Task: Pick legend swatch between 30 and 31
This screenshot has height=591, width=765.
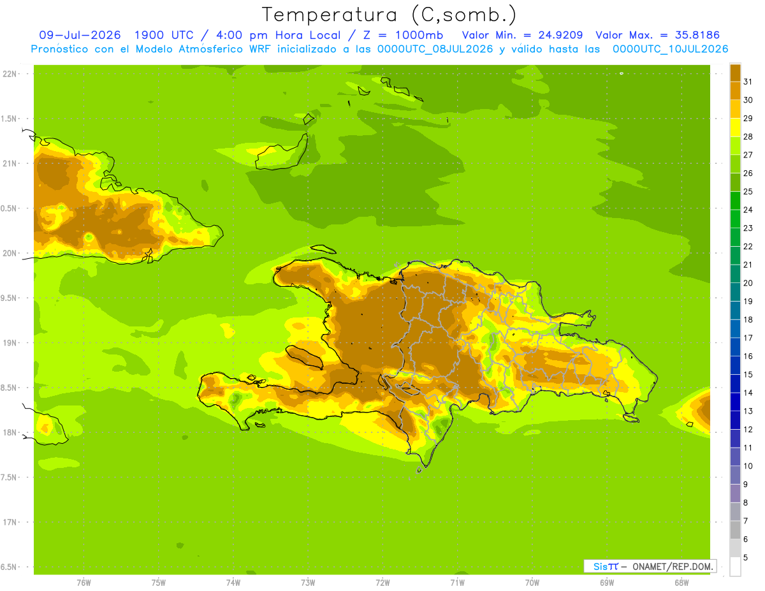Action: click(735, 91)
